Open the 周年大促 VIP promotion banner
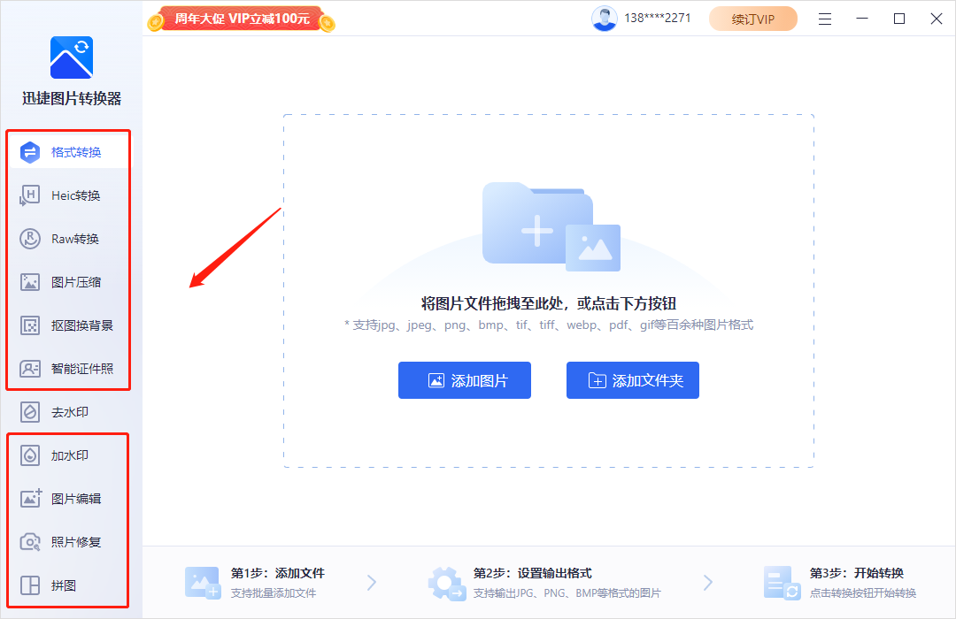 [241, 19]
